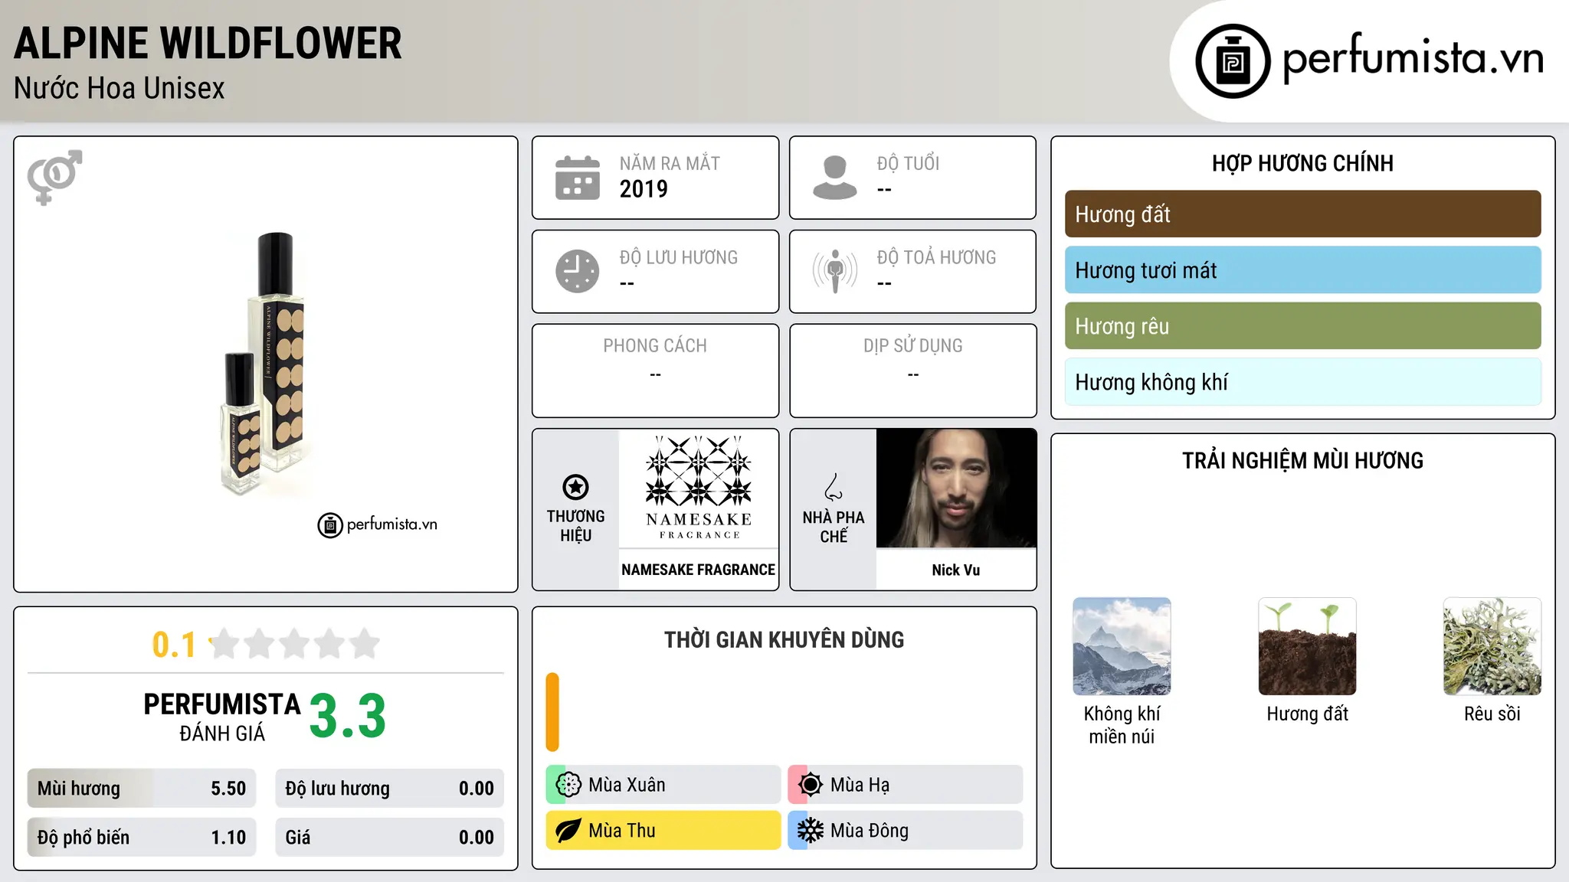Click the person icon beside Độ tuổi
1569x882 pixels.
click(834, 178)
